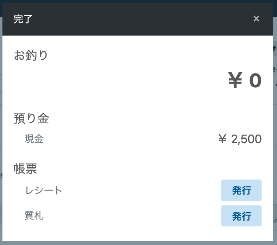Select the ¥ 2,500 cash amount
The height and width of the screenshot is (245, 277).
[240, 139]
